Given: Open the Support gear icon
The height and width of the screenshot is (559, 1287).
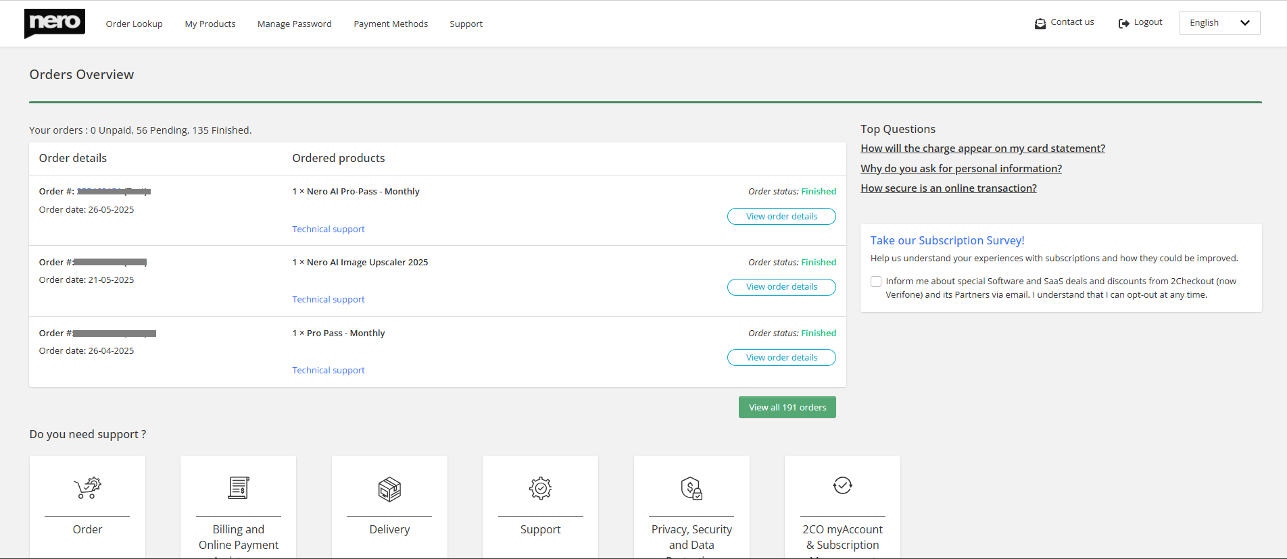Looking at the screenshot, I should pos(541,487).
